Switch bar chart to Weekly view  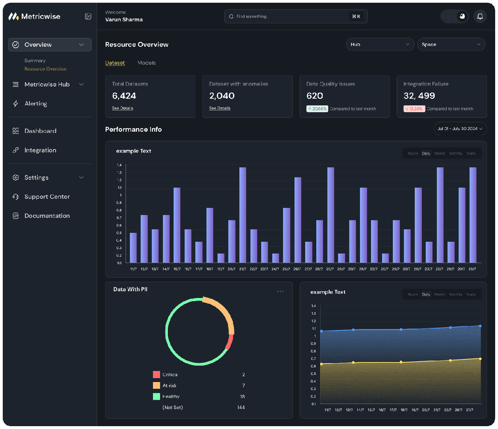pyautogui.click(x=440, y=153)
